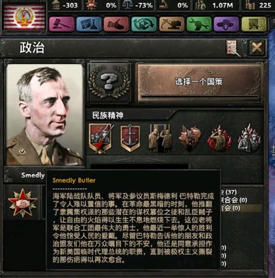The width and height of the screenshot is (275, 278).
Task: Click the national flag emblem
Action: point(24,17)
